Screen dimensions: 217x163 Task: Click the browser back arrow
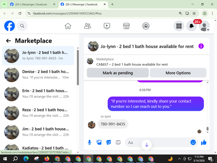(x=5, y=13)
